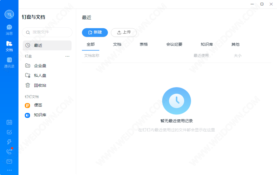The image size is (277, 175).
Task: Open the 企业盘 enterprise drive
Action: pos(40,66)
